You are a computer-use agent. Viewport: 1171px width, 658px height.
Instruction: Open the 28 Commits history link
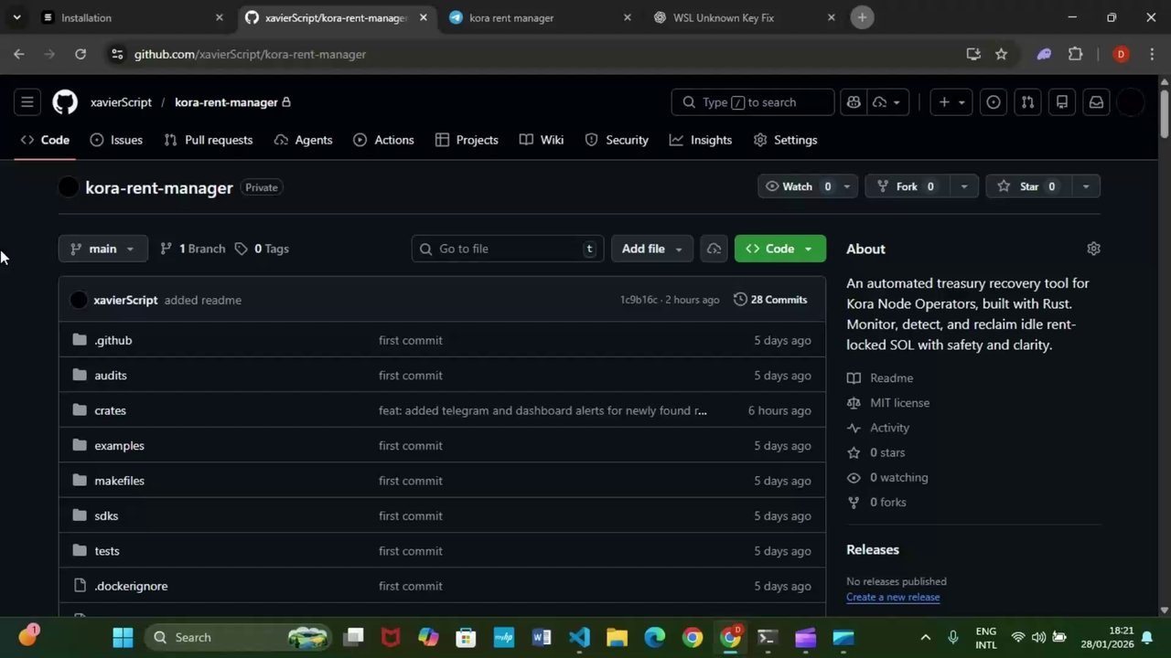770,300
